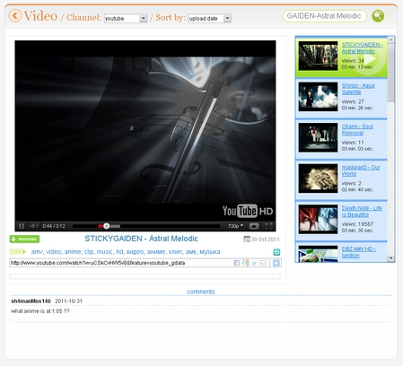Viewport: 403px width, 366px height.
Task: Click the blue plus share icon
Action: point(276,263)
